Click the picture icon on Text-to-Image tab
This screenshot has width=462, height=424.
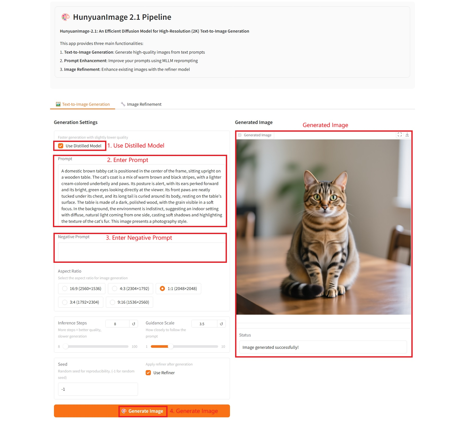[x=58, y=104]
